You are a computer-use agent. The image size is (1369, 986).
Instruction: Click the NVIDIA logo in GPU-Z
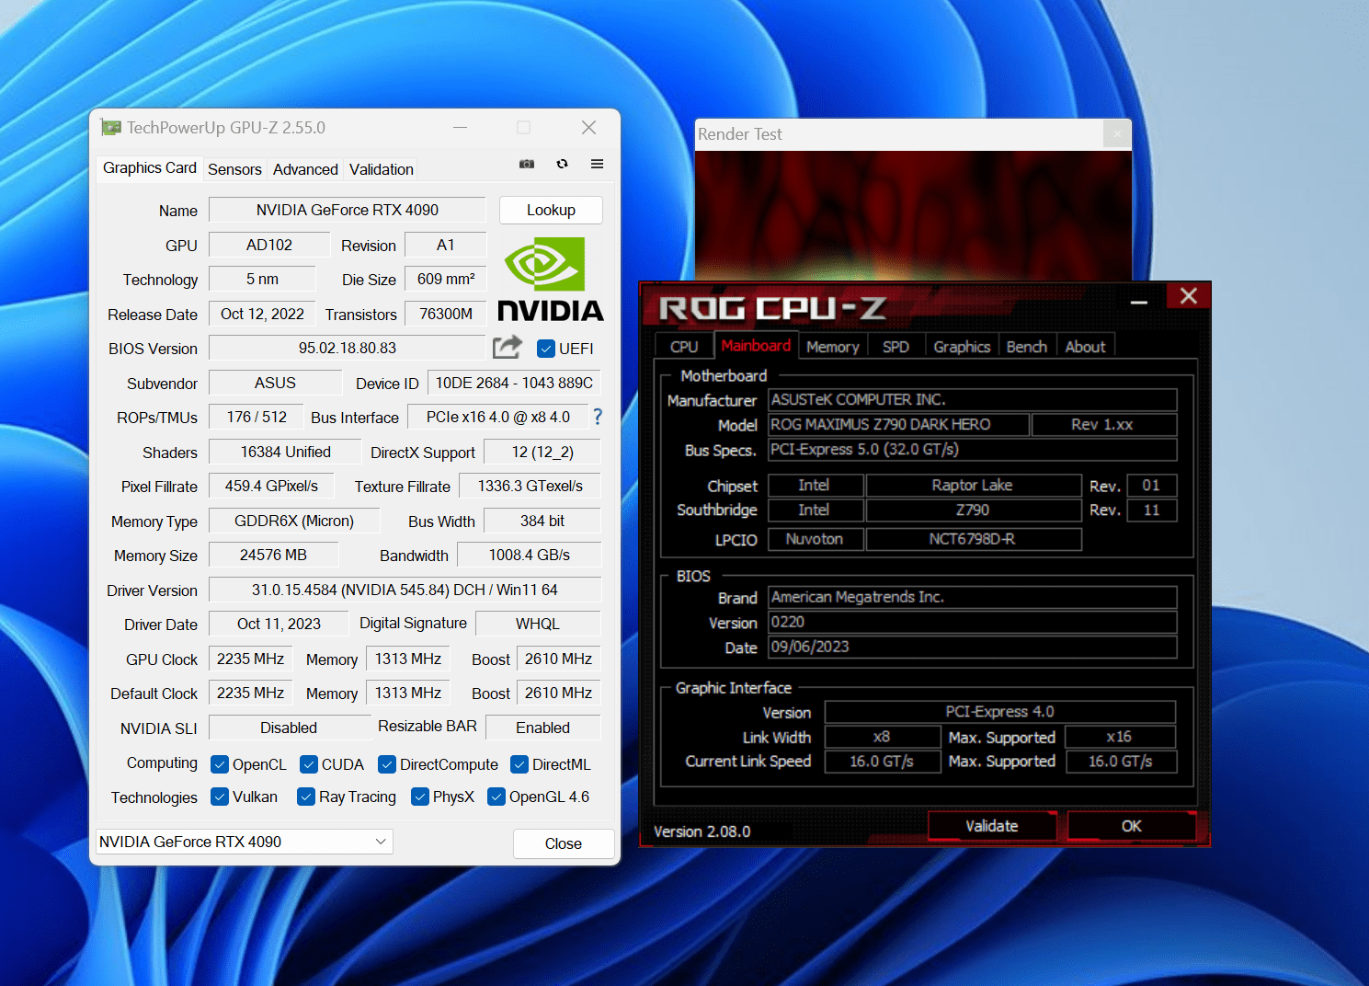pos(550,280)
